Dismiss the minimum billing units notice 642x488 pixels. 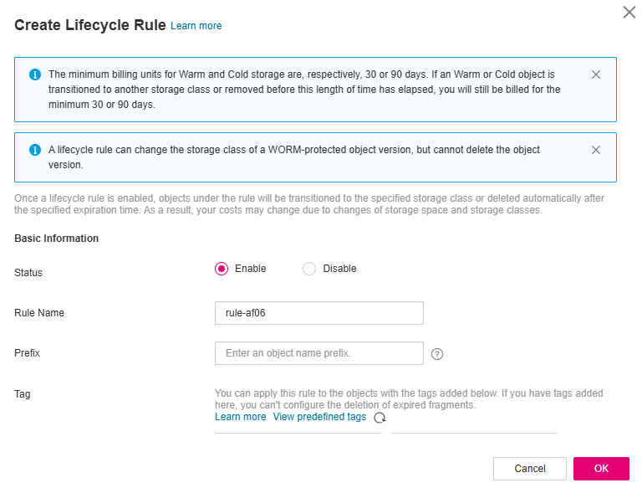coord(596,74)
